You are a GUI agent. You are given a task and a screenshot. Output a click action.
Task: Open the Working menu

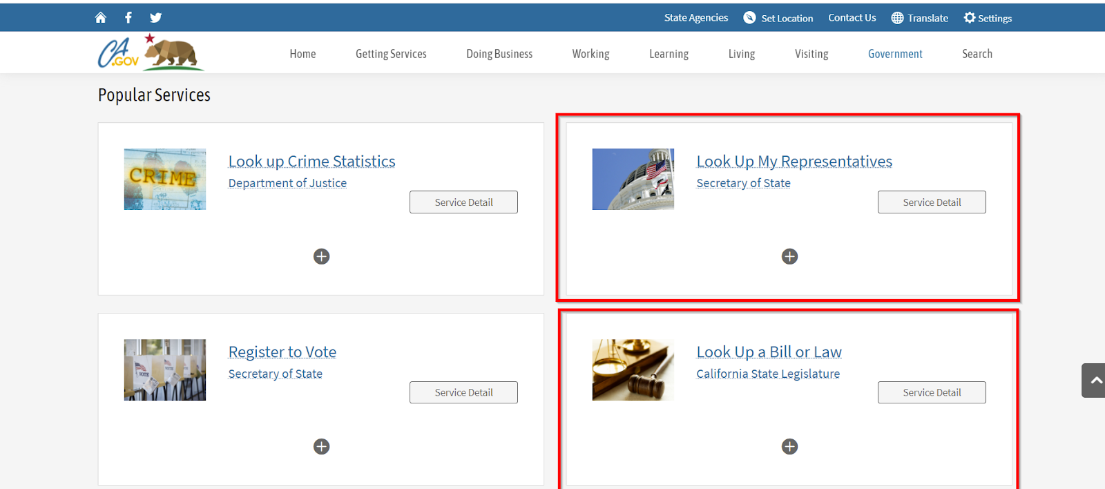coord(590,54)
